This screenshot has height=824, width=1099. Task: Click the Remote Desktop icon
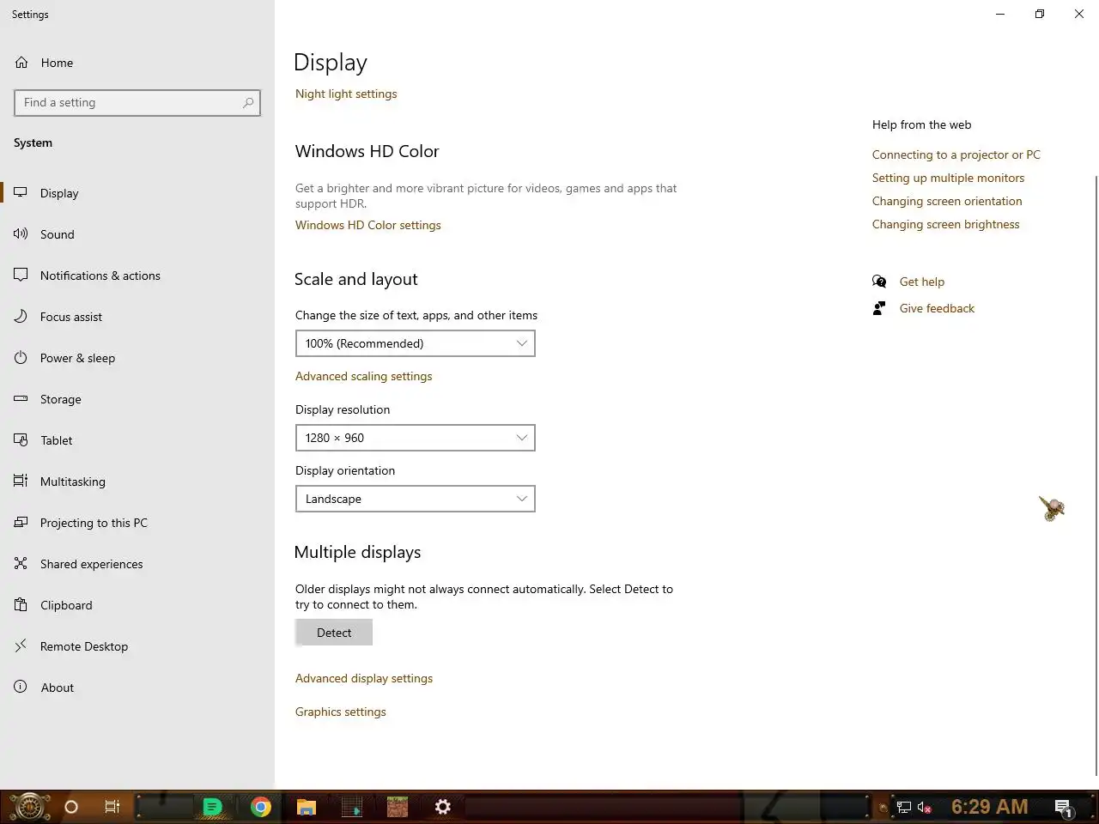[21, 646]
